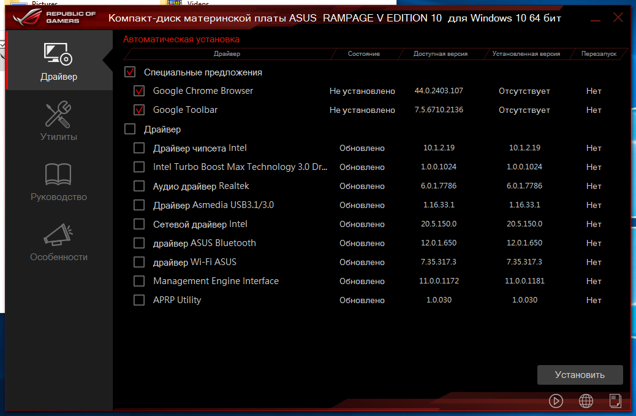This screenshot has height=416, width=636.
Task: Check Драйвер Asmedia USB3.1/3.0 checkbox
Action: pos(139,205)
